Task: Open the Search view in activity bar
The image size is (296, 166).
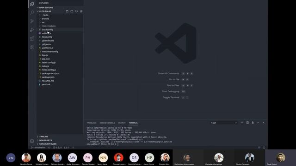Action: click(32, 12)
